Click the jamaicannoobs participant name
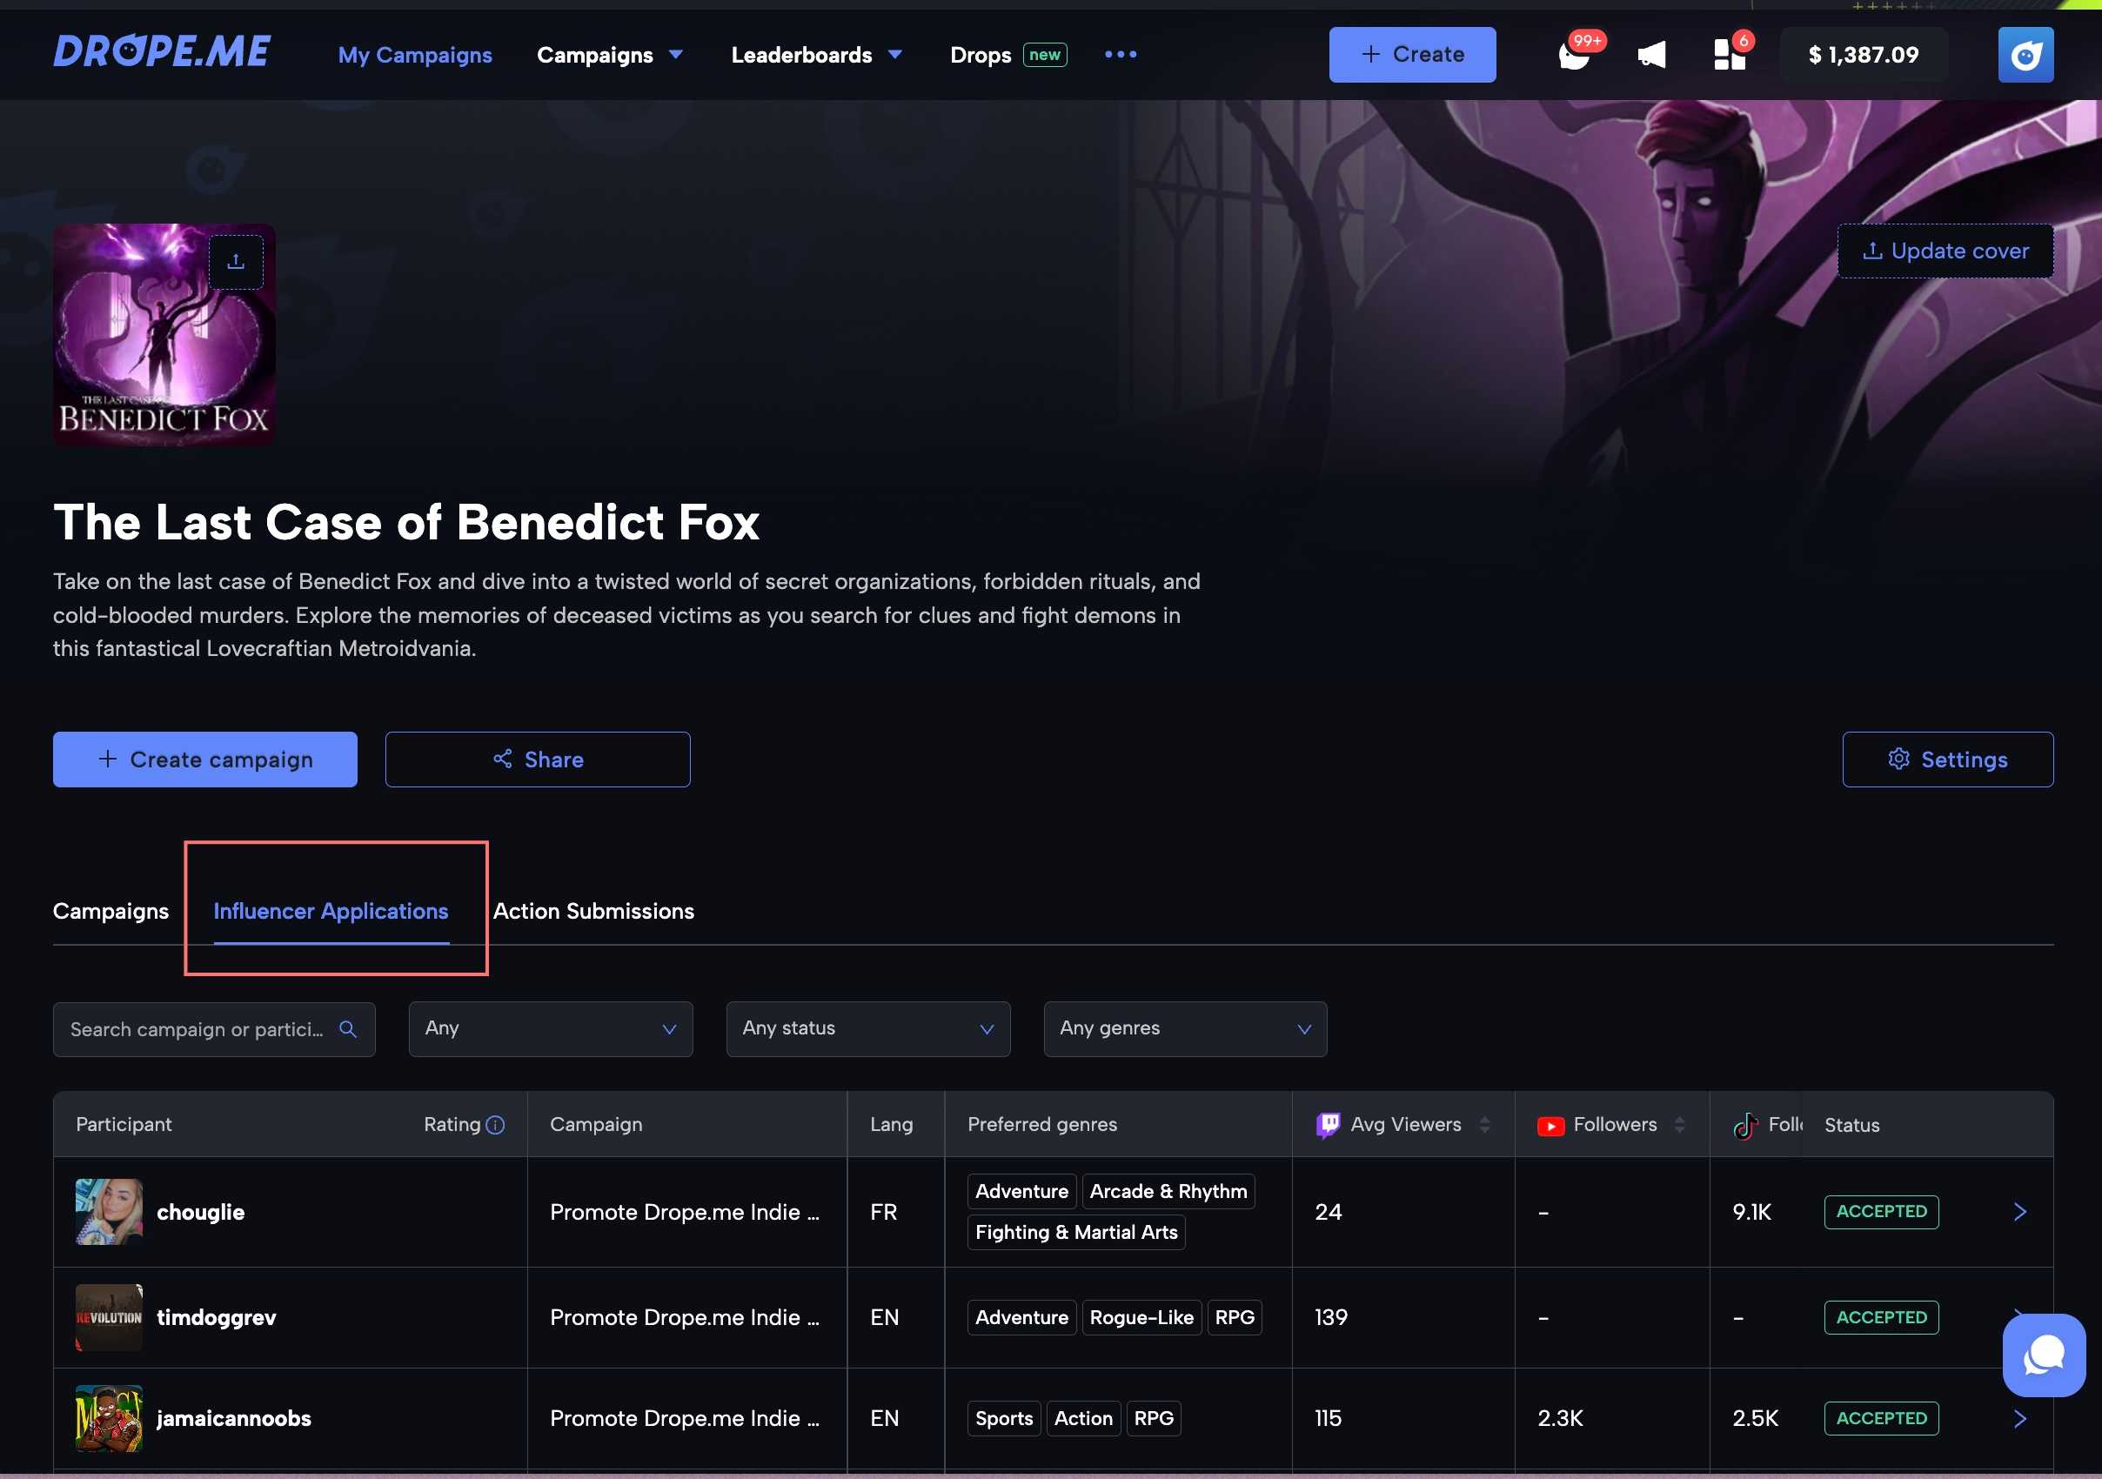 pyautogui.click(x=233, y=1418)
